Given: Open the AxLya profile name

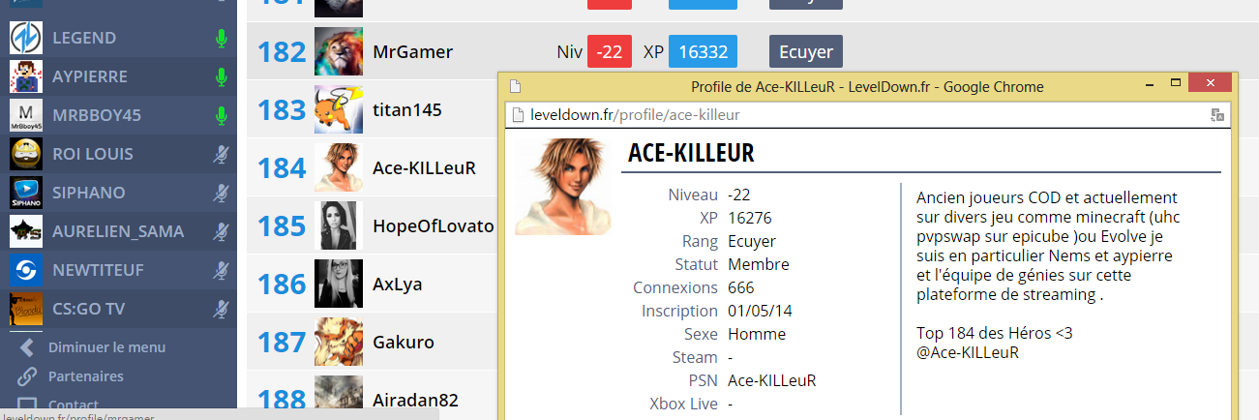Looking at the screenshot, I should tap(397, 285).
